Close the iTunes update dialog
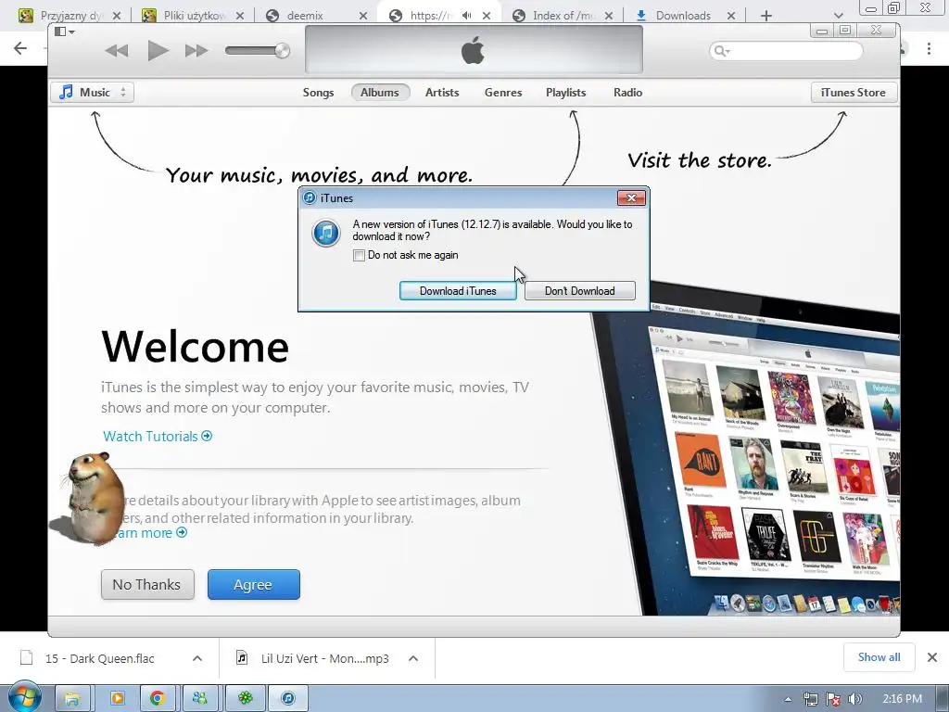The width and height of the screenshot is (949, 712). pos(631,198)
